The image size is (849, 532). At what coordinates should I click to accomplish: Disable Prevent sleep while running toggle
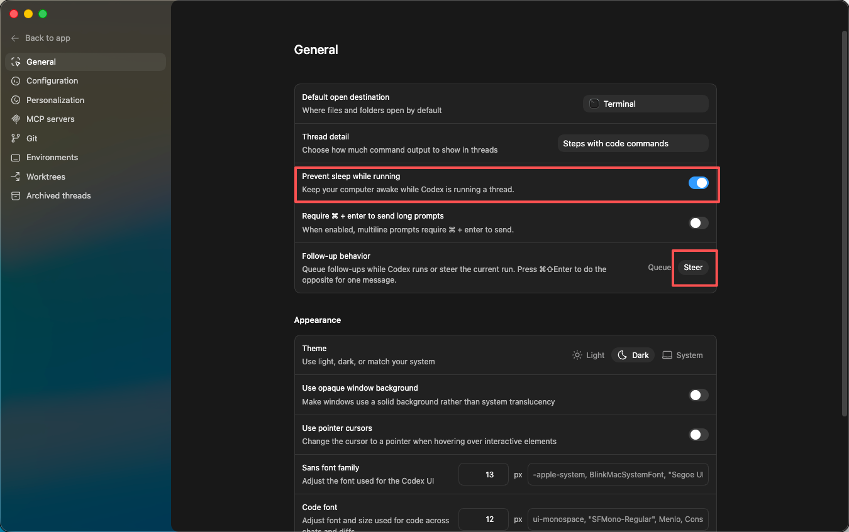point(698,183)
